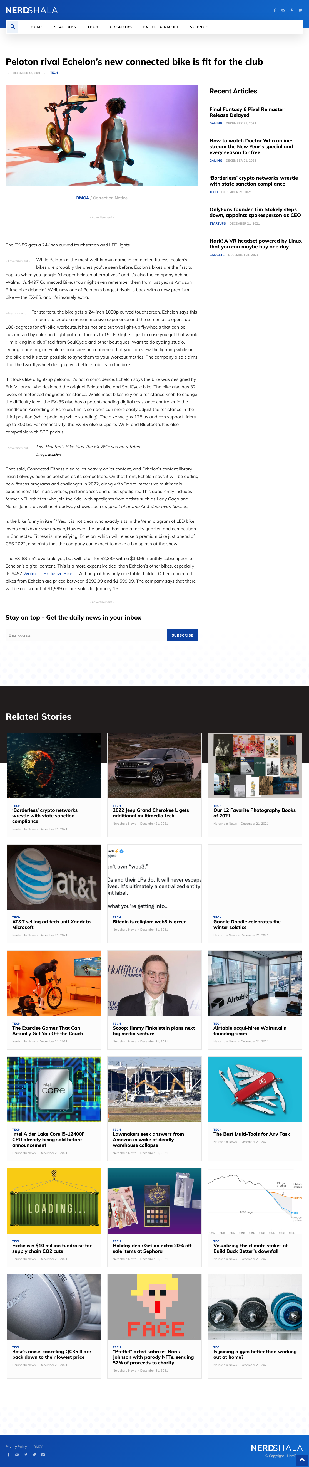Image resolution: width=309 pixels, height=1467 pixels.
Task: Open OnlyFans founder Tim Stokely article
Action: [x=255, y=213]
